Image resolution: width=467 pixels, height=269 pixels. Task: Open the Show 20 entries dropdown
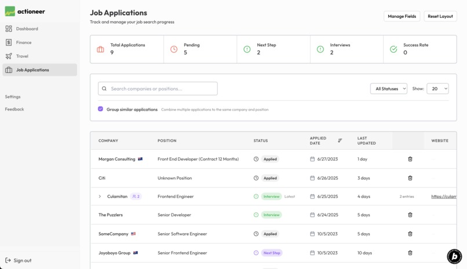437,89
